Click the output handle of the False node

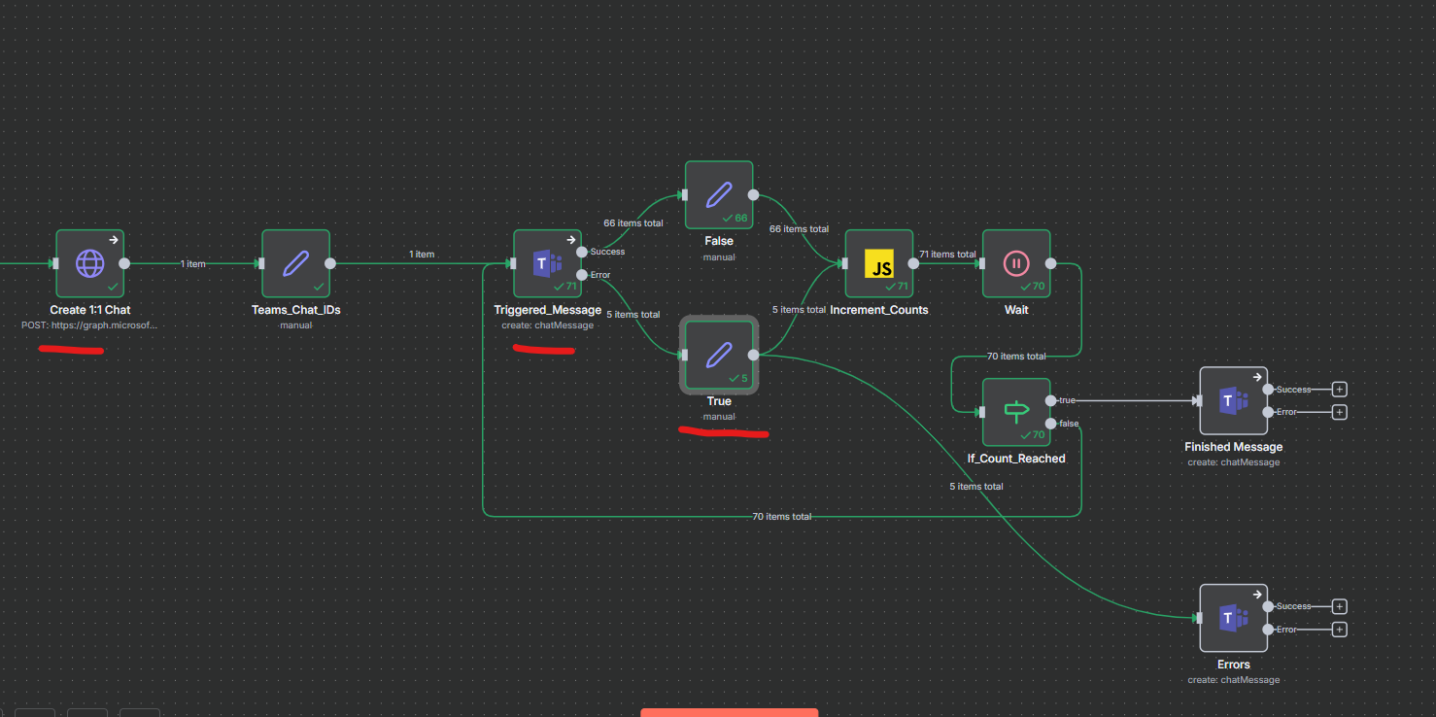point(753,194)
